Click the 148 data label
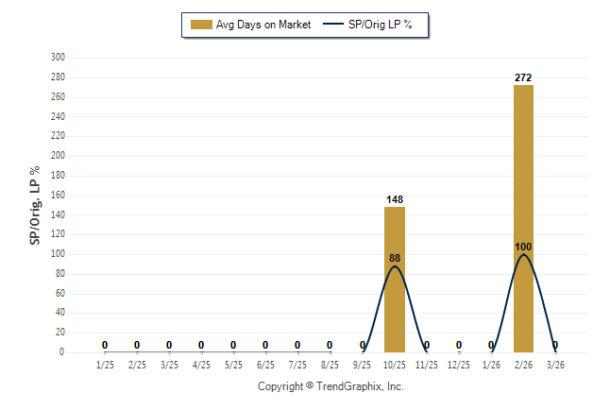Image resolution: width=610 pixels, height=410 pixels. click(395, 199)
